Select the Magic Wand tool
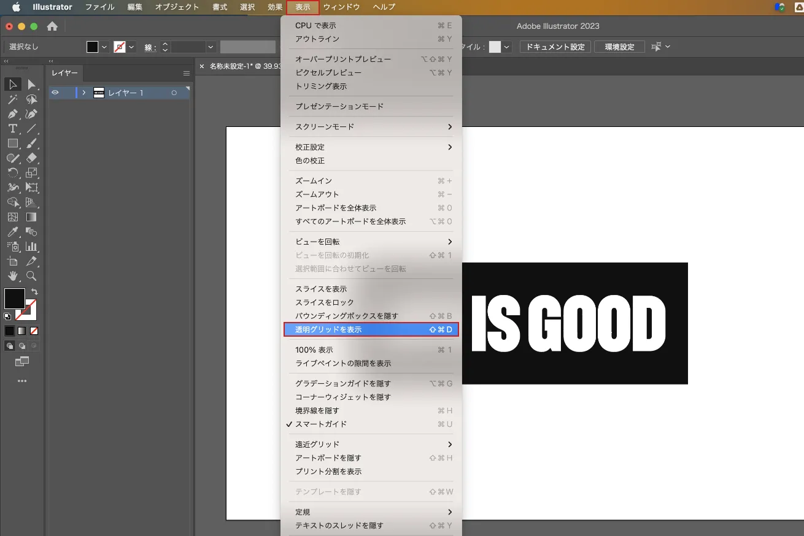Viewport: 804px width, 536px height. (x=12, y=99)
